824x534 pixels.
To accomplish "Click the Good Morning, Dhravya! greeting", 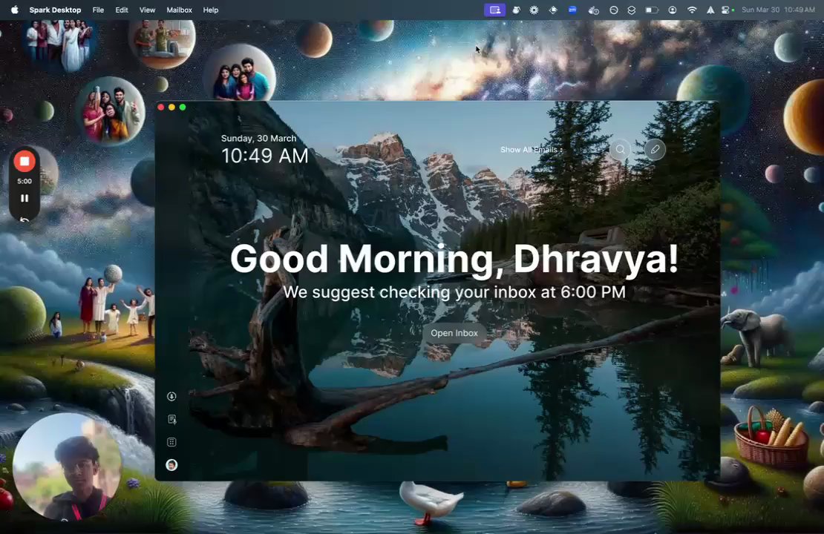I will (454, 258).
